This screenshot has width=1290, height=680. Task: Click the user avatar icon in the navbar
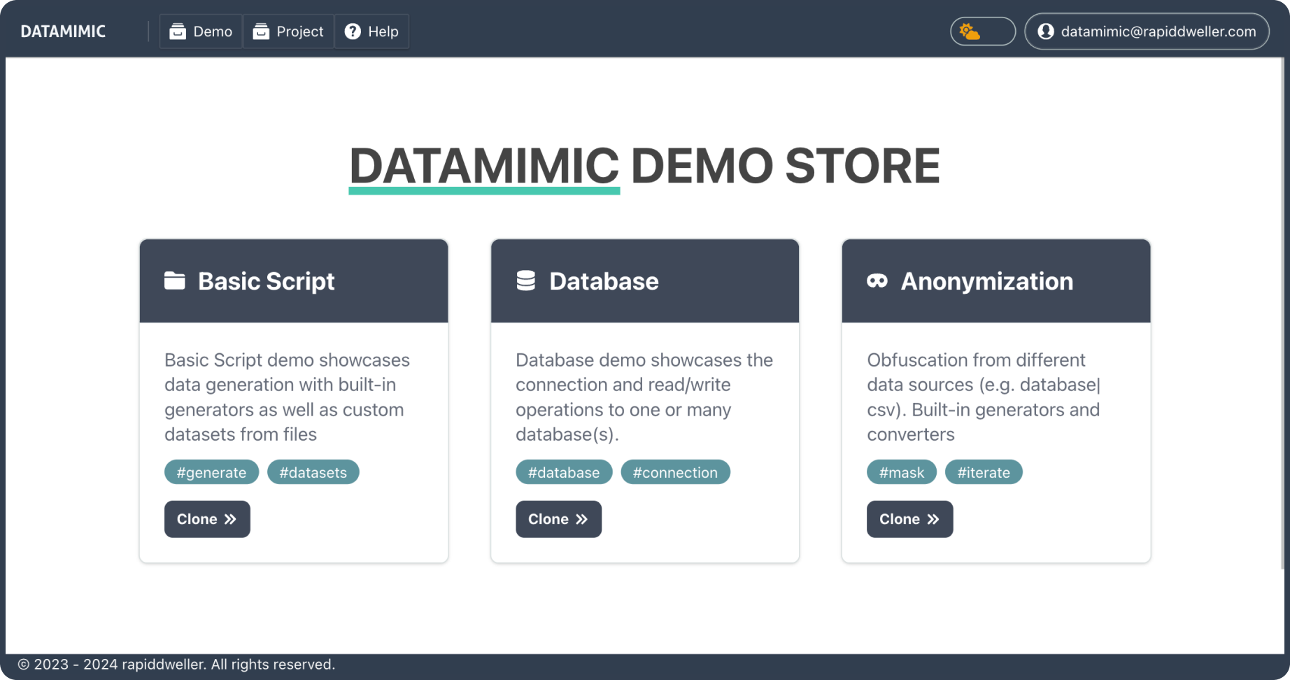point(1045,31)
